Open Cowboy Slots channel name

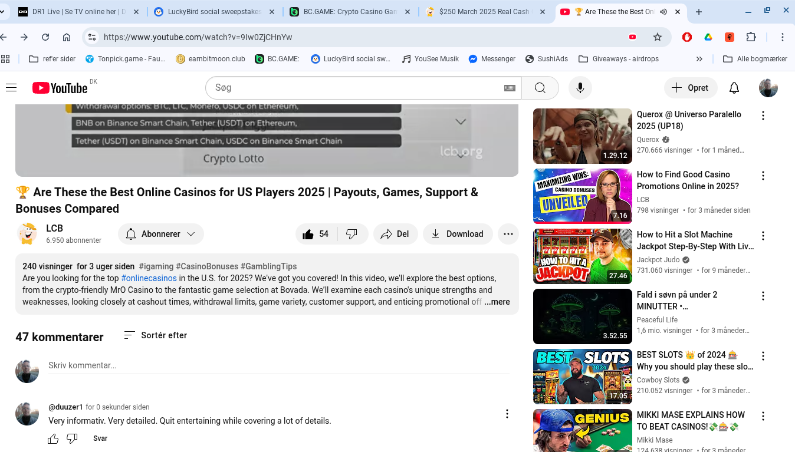pyautogui.click(x=658, y=380)
